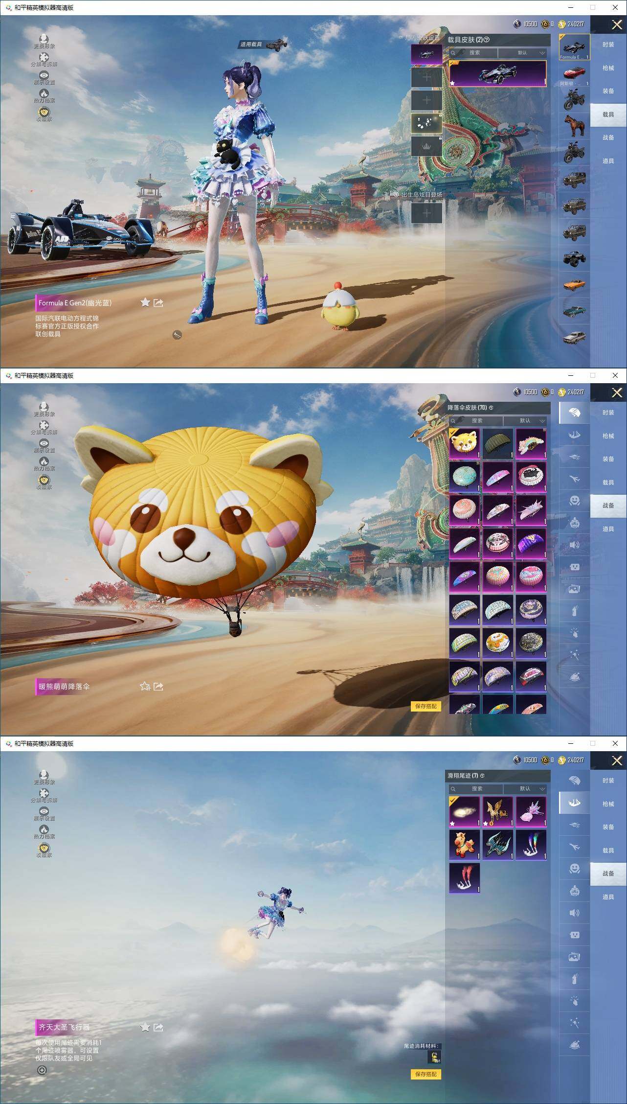Click gold coin balance 240217 in top window

571,24
